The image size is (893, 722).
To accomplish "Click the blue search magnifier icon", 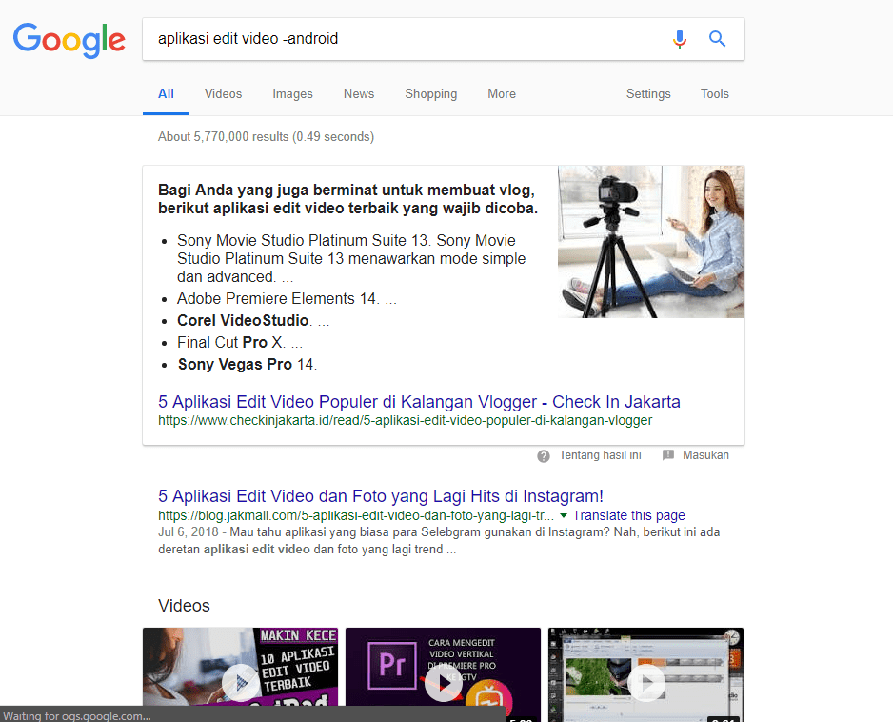I will click(x=717, y=39).
